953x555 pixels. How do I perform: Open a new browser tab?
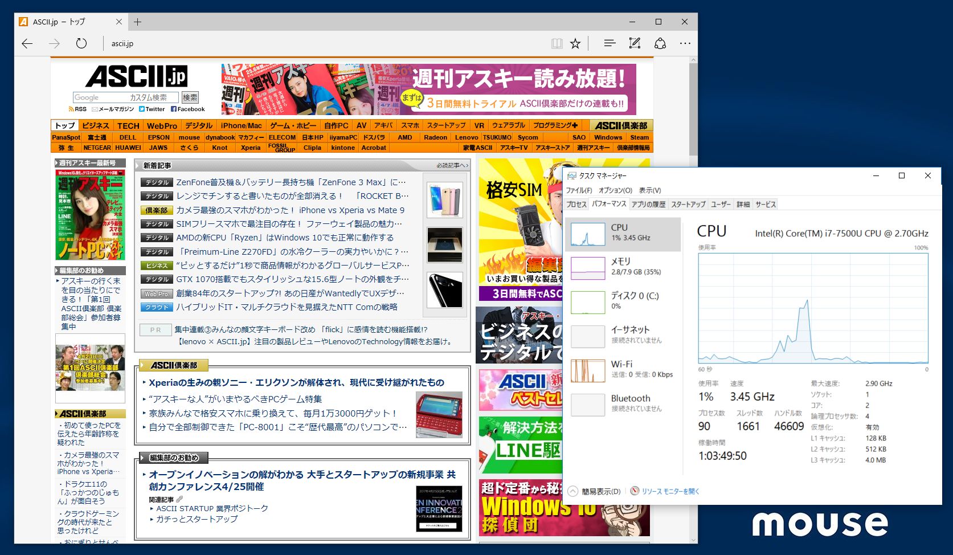(137, 22)
